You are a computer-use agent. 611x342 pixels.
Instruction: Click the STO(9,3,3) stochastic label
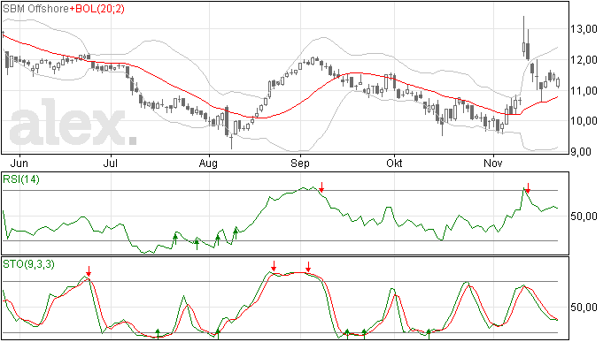click(x=28, y=264)
